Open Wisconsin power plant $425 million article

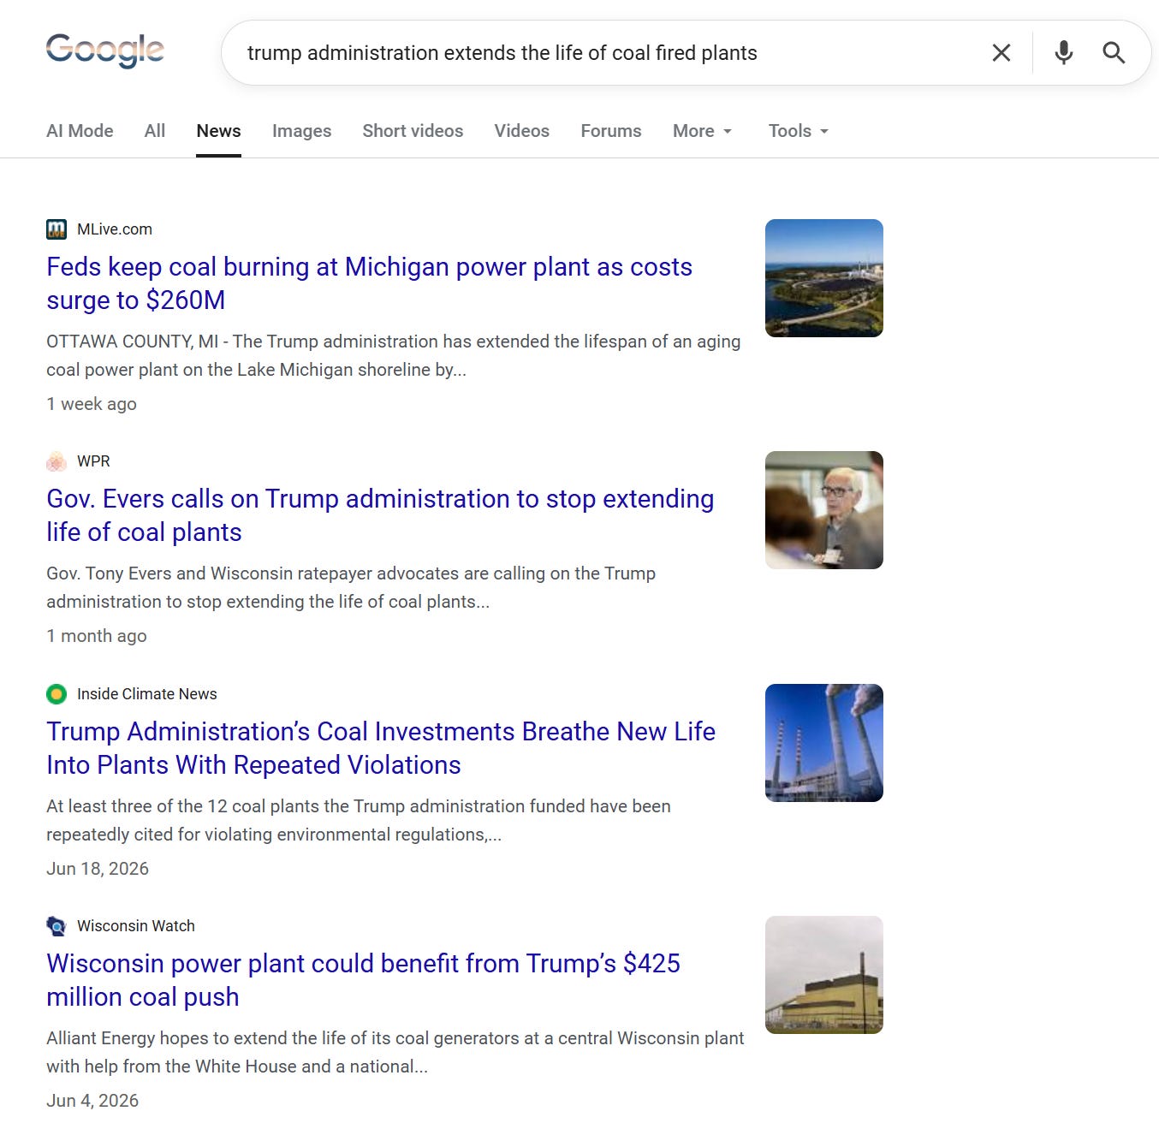pos(363,980)
